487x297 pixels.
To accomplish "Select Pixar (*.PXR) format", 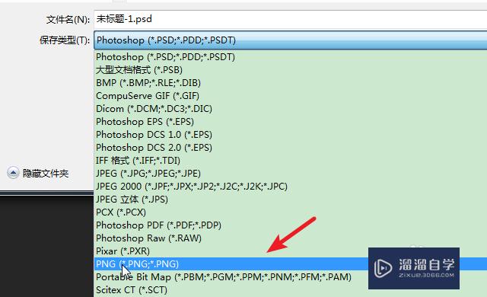I will tap(291, 251).
